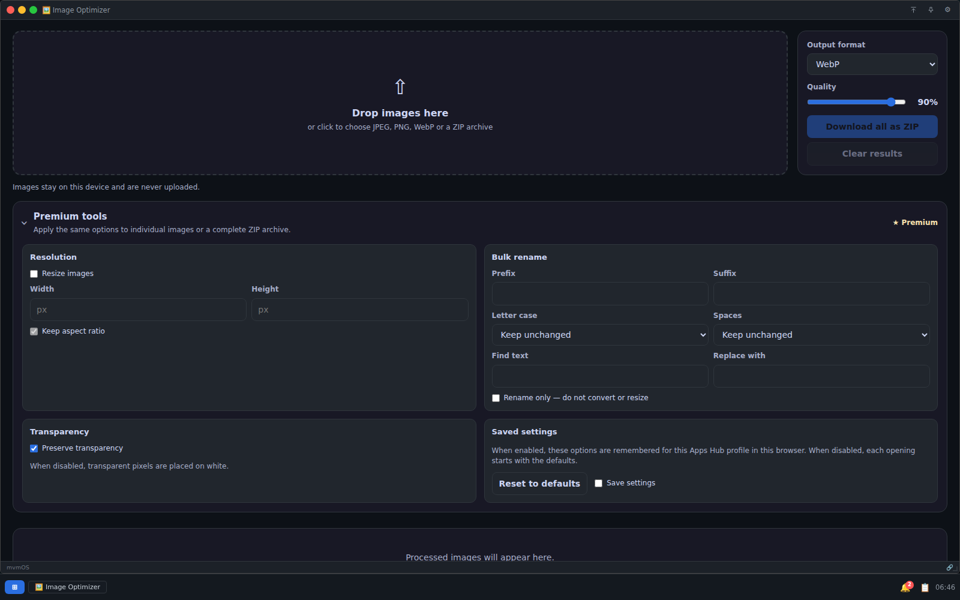Screen dimensions: 960x600
Task: Click the Clear results button
Action: pyautogui.click(x=872, y=154)
